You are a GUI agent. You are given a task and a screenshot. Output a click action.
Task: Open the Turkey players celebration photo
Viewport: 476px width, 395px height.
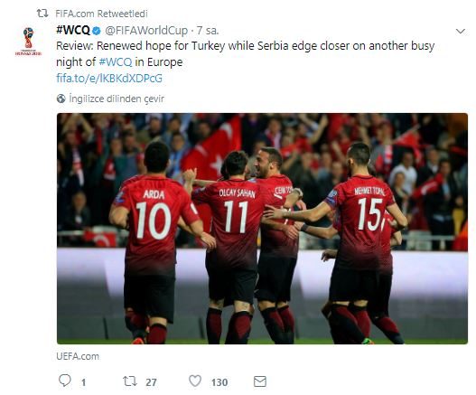(x=262, y=229)
